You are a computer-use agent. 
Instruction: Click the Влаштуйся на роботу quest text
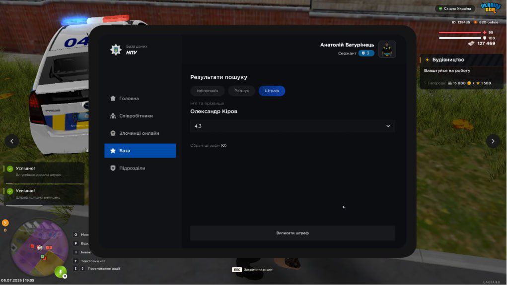click(x=447, y=71)
